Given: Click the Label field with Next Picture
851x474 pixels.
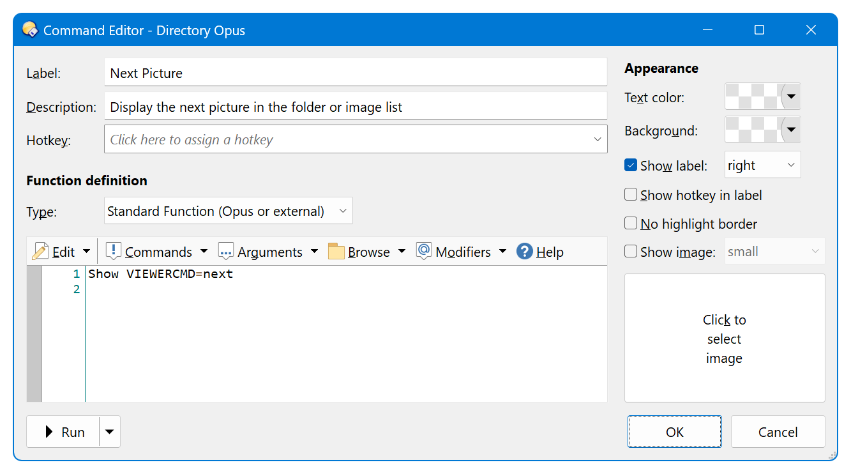Looking at the screenshot, I should point(356,72).
